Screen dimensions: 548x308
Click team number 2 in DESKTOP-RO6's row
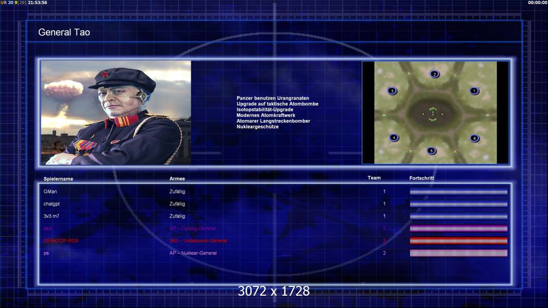(x=385, y=241)
